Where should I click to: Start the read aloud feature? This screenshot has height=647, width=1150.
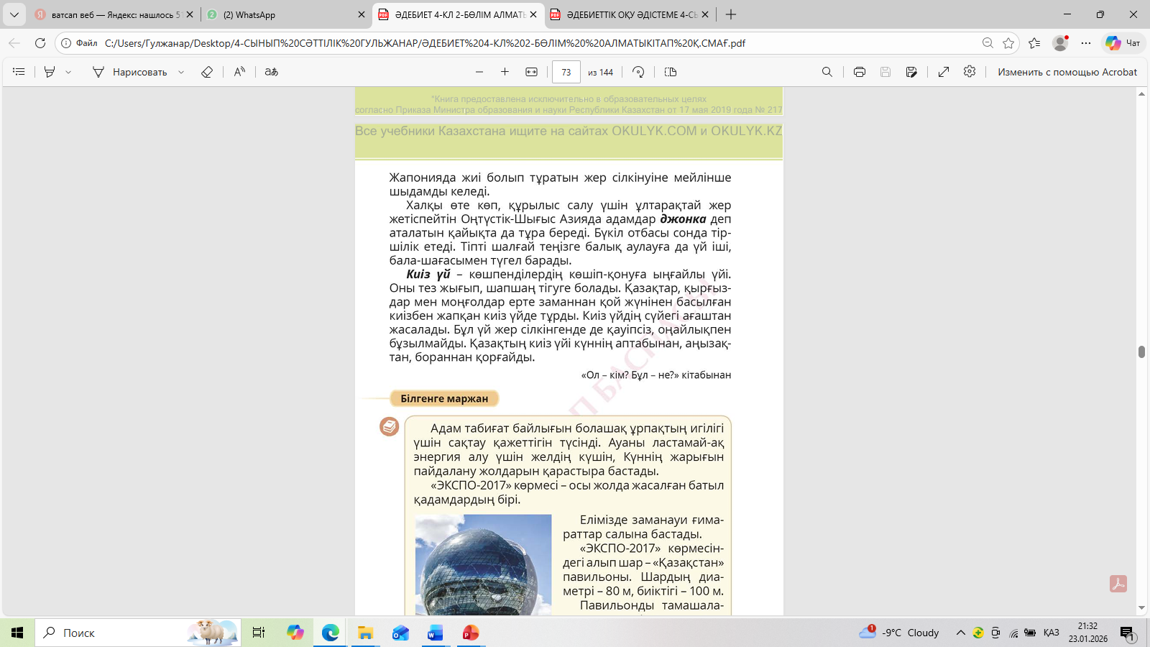239,72
